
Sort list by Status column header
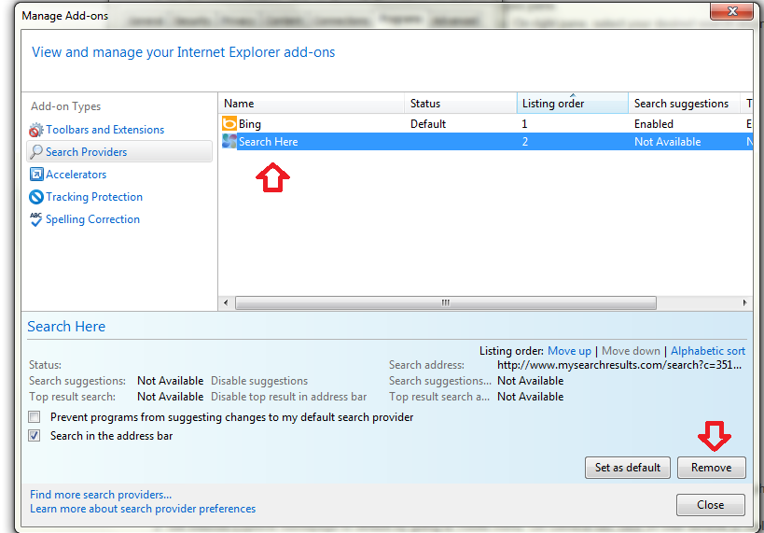(461, 104)
